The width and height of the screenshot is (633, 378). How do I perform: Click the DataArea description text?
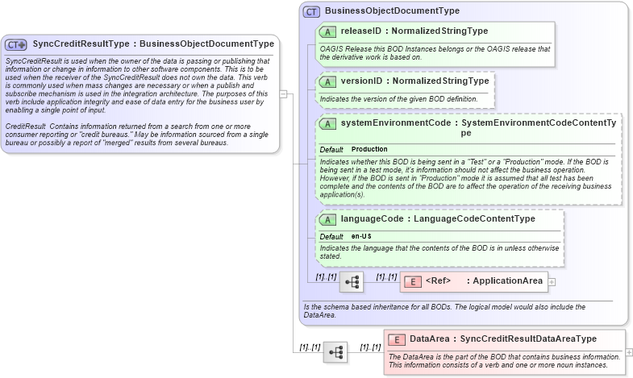(504, 360)
